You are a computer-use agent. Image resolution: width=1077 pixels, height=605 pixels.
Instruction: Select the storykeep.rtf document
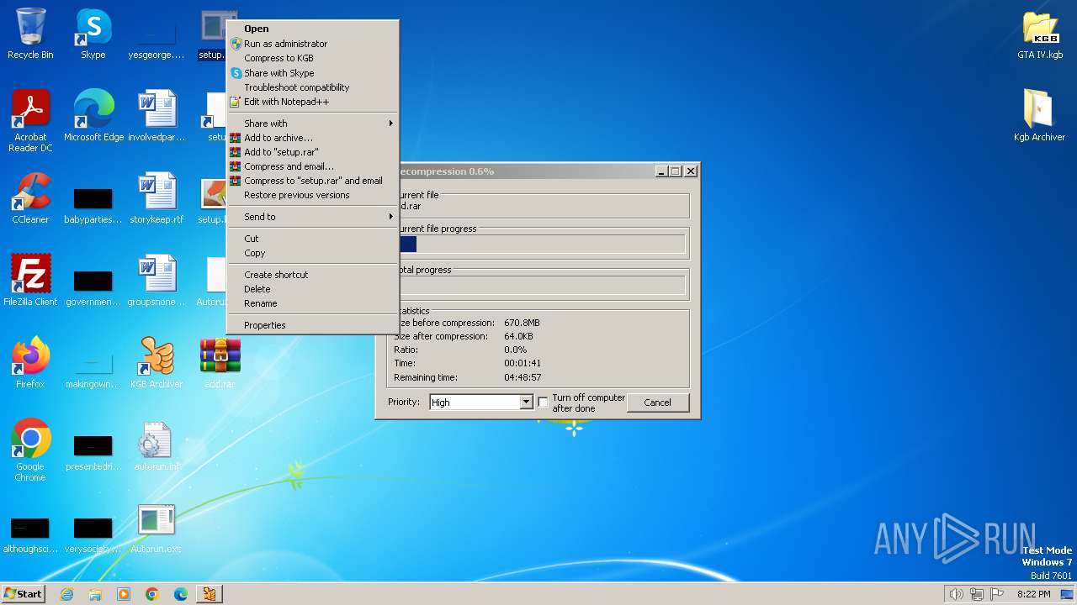tap(157, 198)
